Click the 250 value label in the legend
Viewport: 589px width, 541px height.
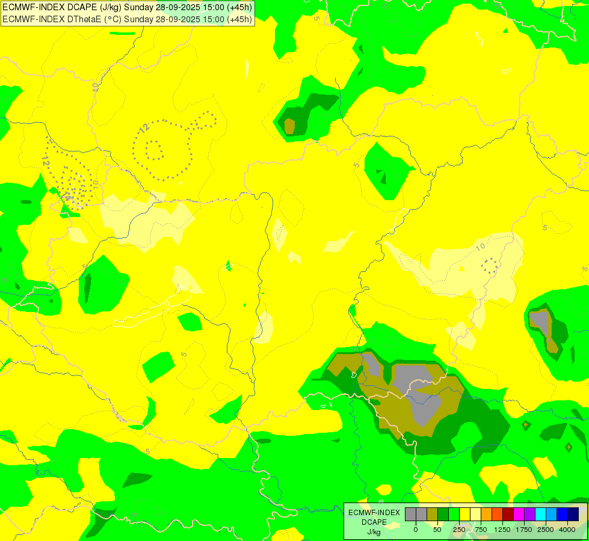(x=459, y=530)
